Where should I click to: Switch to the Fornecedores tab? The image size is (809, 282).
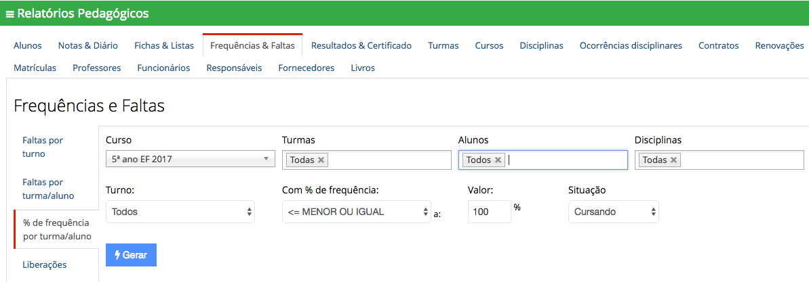pos(307,68)
